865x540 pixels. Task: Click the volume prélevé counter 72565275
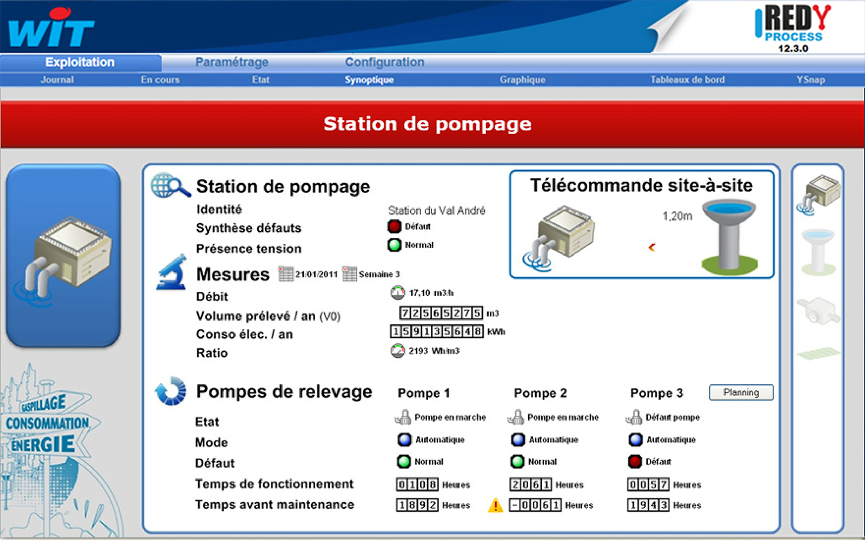(x=441, y=313)
